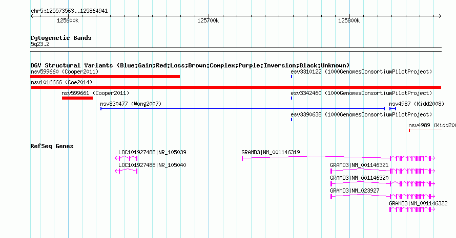Click the small blue nsv4987 gain glyph

[392, 109]
